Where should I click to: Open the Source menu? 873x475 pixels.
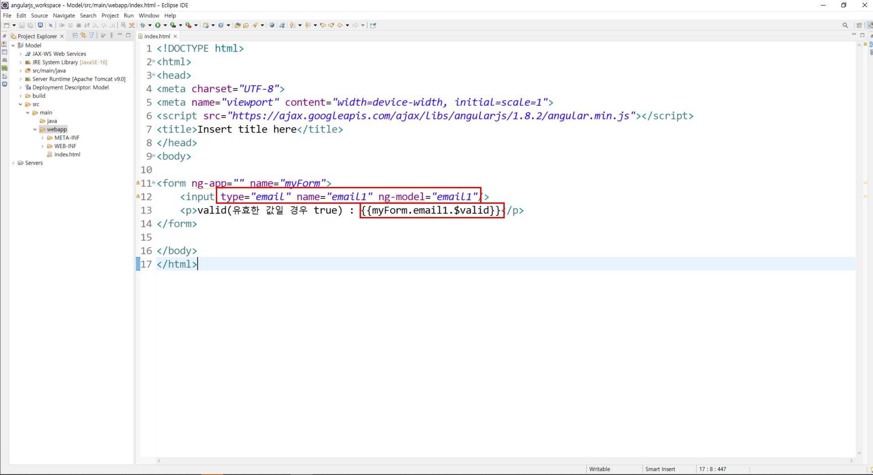pyautogui.click(x=39, y=15)
